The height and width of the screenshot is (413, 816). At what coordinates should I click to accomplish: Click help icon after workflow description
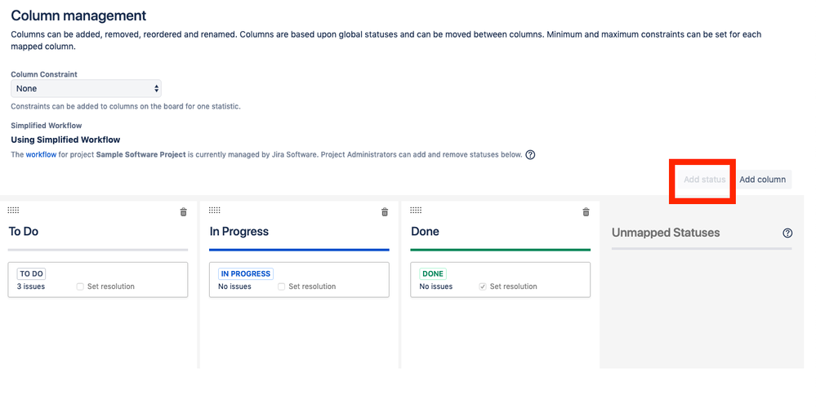[530, 155]
